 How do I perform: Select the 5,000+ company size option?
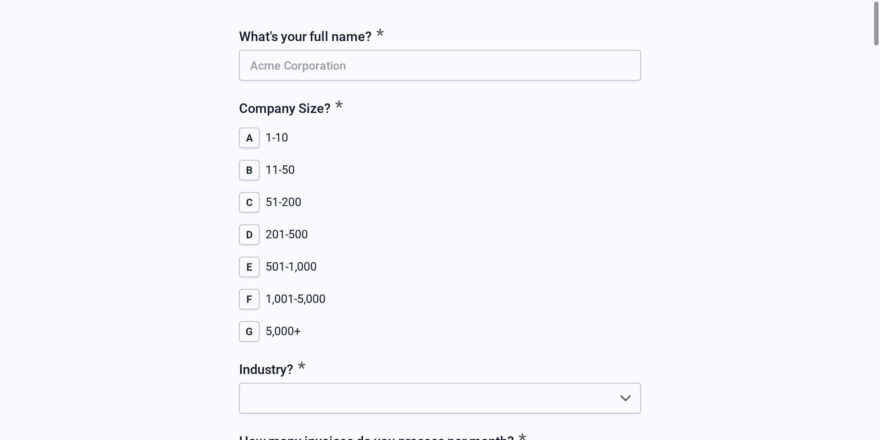(x=283, y=331)
